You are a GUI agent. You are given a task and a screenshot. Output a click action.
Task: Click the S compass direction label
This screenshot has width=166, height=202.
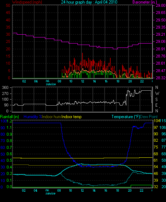(156, 99)
